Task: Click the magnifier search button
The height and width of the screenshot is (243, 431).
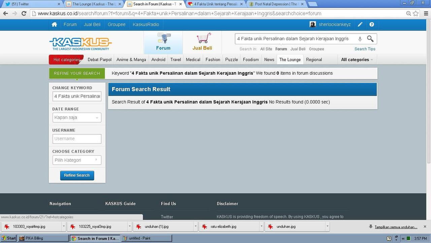Action: 370,39
